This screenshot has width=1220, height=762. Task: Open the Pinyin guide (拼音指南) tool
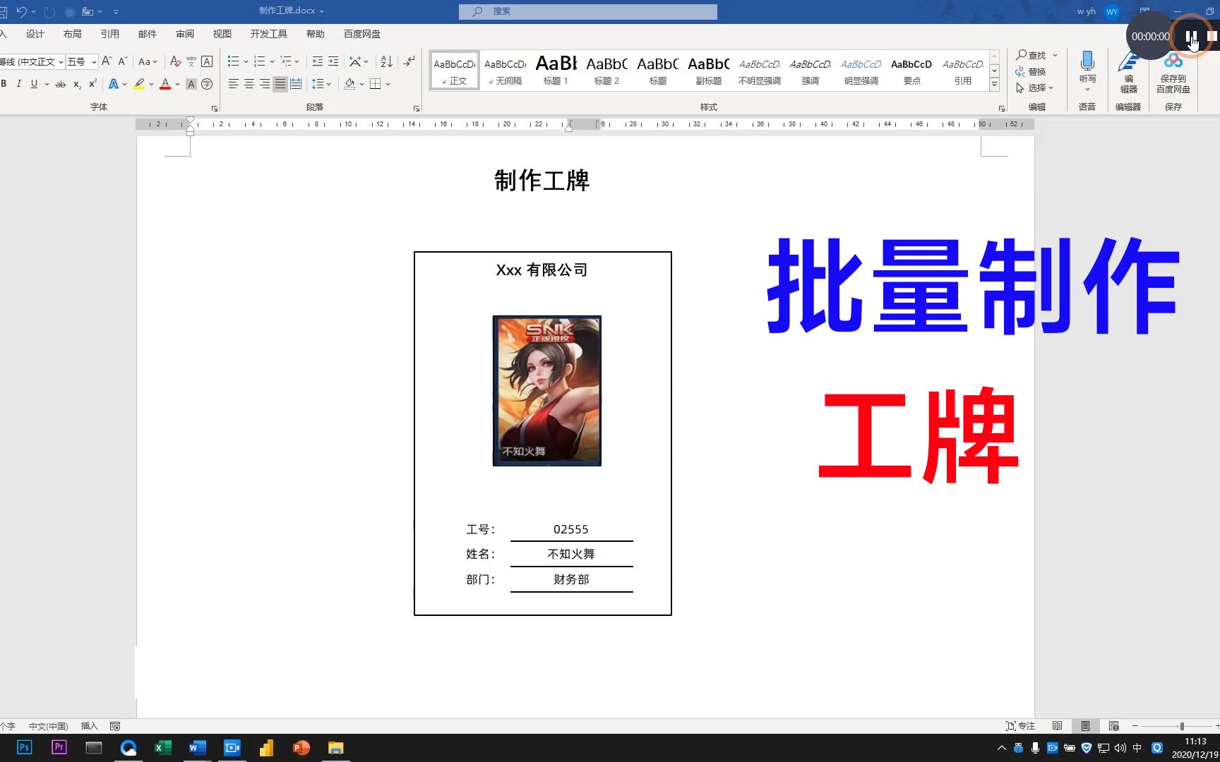(x=191, y=61)
